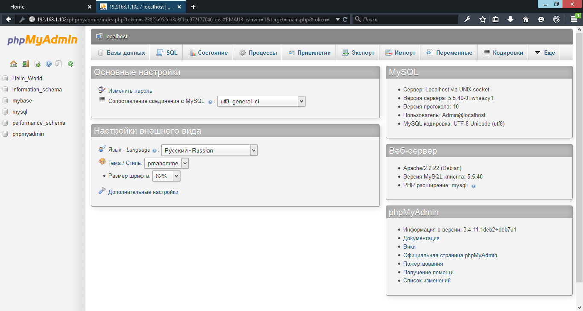The image size is (583, 311).
Task: Open the Переменные tab
Action: (449, 53)
